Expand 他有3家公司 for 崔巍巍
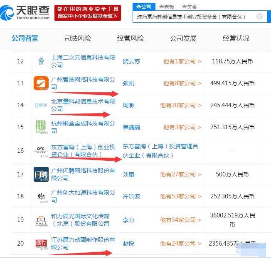The height and width of the screenshot is (258, 271). 182,127
